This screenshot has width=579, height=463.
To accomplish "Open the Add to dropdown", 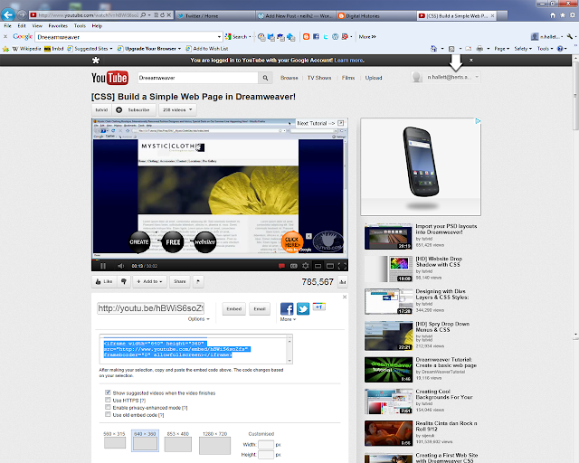I will pyautogui.click(x=149, y=281).
